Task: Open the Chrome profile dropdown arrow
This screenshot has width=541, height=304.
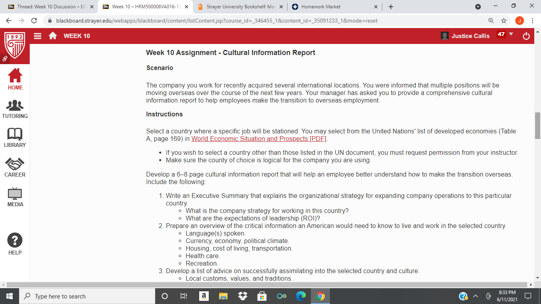Action: [x=478, y=7]
